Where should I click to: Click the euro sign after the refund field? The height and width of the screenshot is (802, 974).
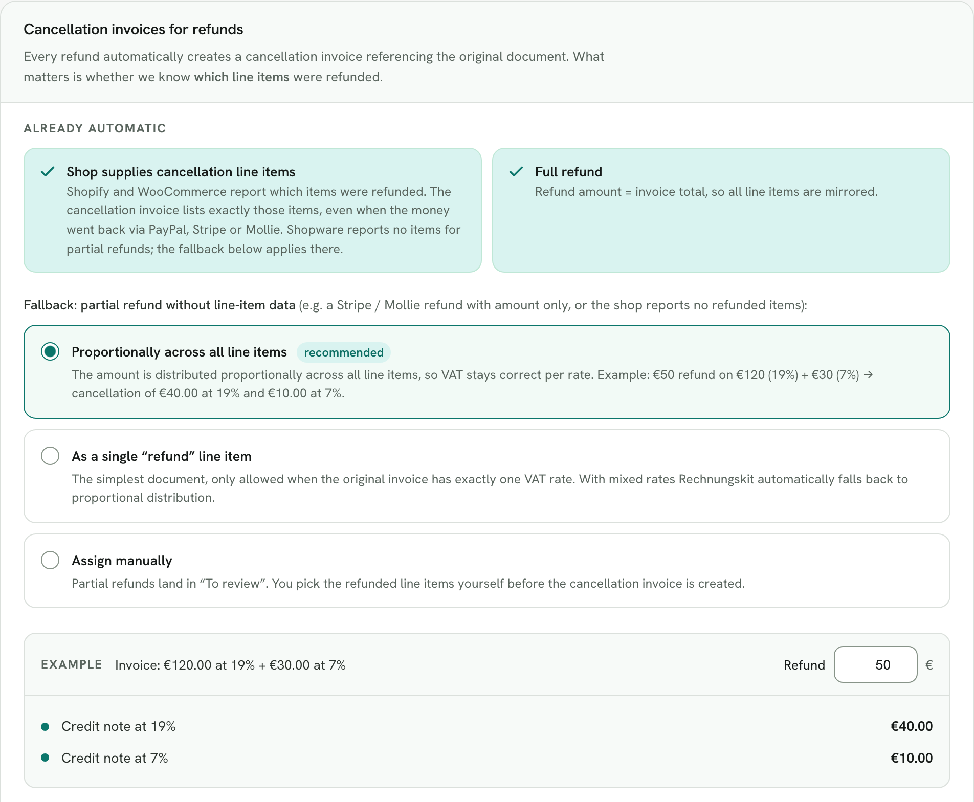click(929, 665)
